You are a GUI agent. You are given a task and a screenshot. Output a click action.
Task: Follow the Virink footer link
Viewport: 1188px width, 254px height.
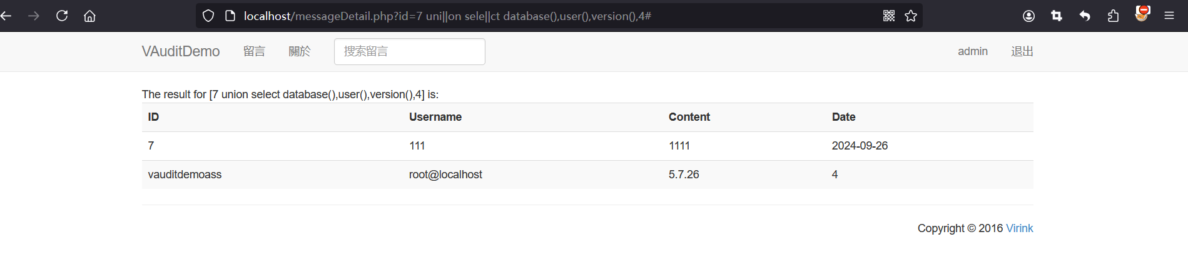click(1020, 228)
